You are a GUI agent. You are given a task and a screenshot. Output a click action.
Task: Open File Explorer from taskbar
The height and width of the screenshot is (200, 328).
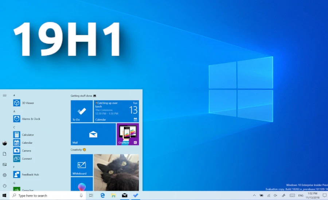pyautogui.click(x=113, y=196)
